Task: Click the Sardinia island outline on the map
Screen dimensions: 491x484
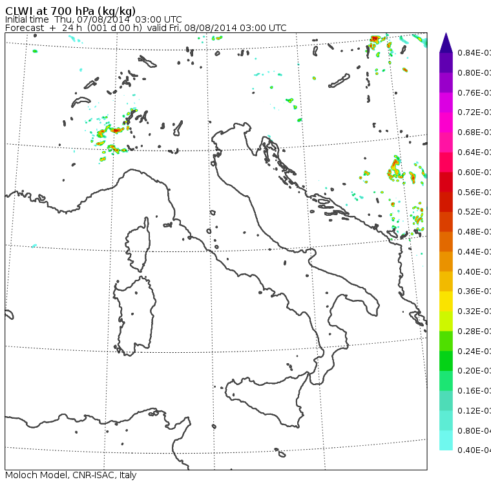Action: 134,316
